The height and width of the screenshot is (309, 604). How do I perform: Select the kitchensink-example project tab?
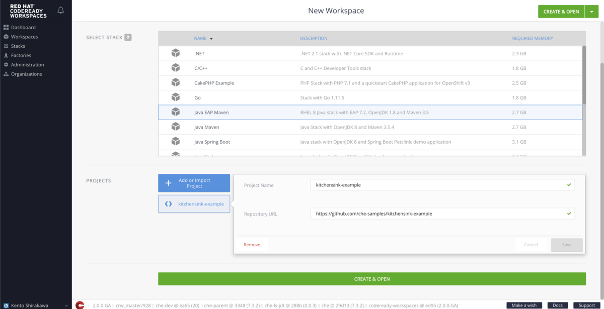tap(194, 204)
